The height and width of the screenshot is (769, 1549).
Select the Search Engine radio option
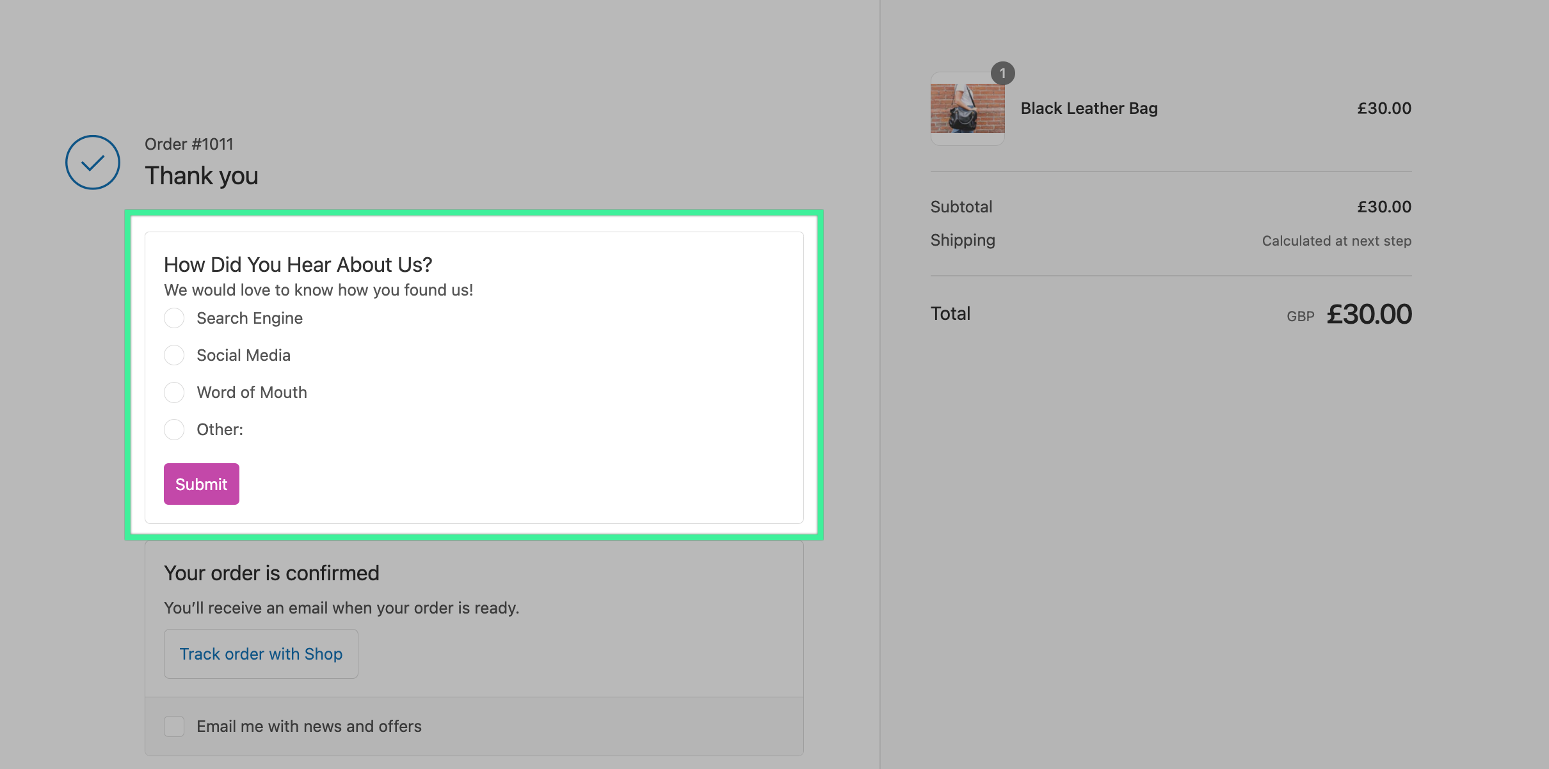174,318
